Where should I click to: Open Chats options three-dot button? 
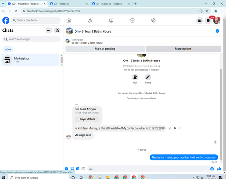[x=49, y=30]
